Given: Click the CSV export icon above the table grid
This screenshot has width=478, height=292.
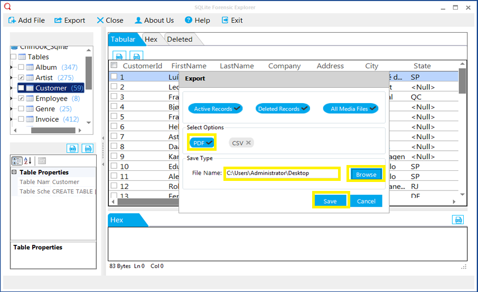Looking at the screenshot, I should coord(119,56).
